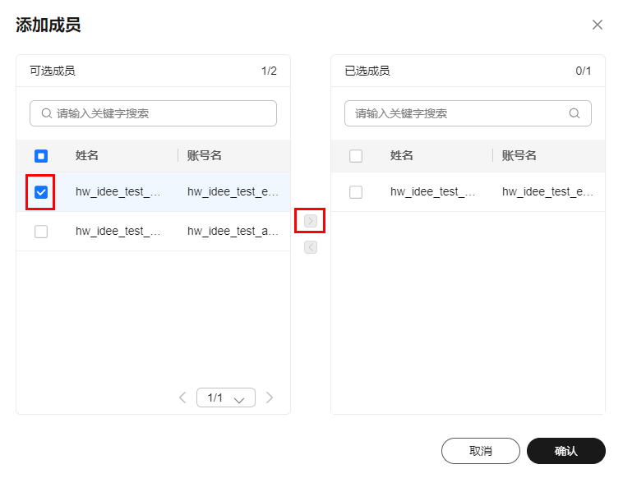This screenshot has height=478, width=623.
Task: Open the 1/1 page selector dropdown
Action: coord(226,398)
